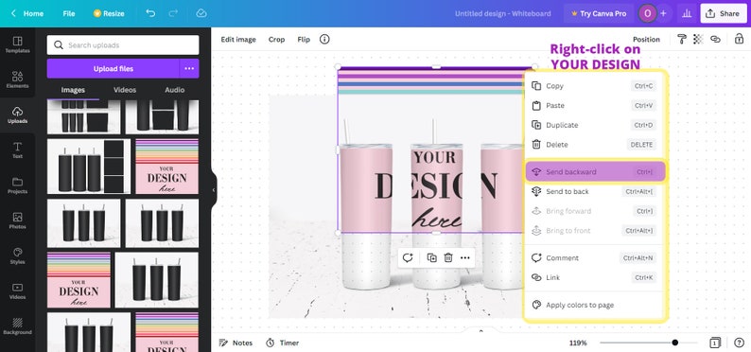The image size is (751, 352).
Task: Switch to the Videos uploads tab
Action: click(x=125, y=90)
